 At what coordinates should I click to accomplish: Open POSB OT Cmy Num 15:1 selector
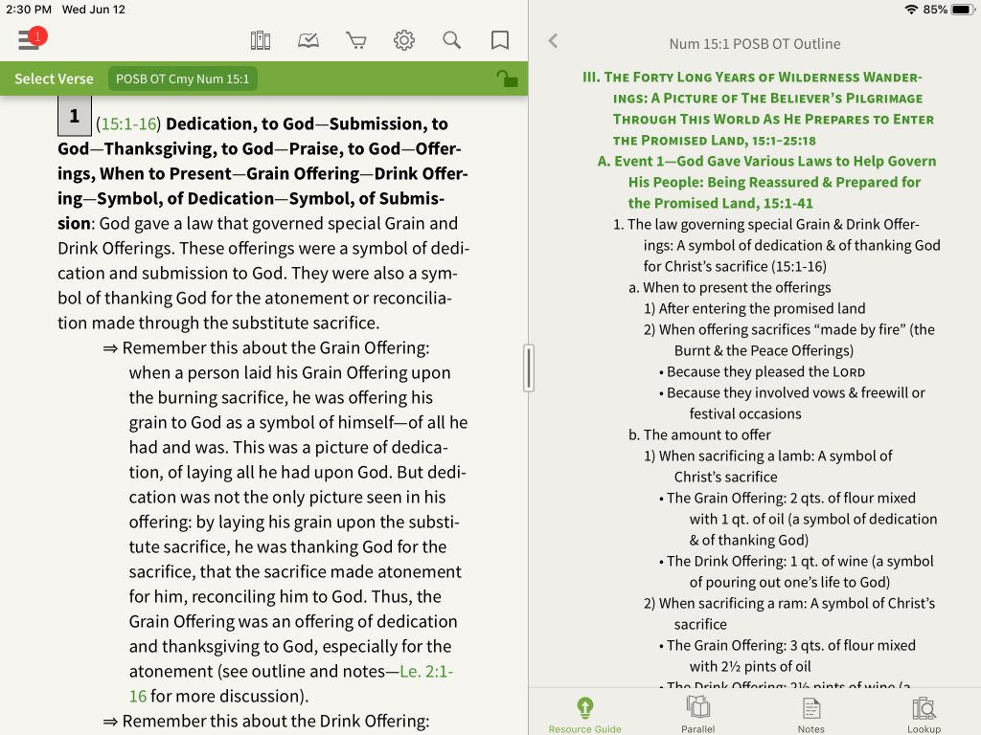[x=182, y=78]
